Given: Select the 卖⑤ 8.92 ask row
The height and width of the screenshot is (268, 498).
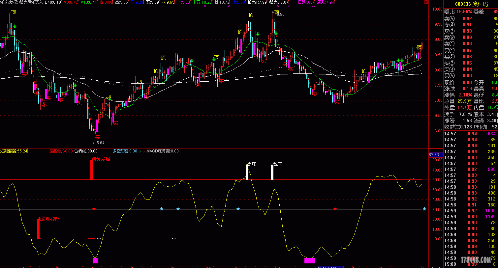Looking at the screenshot, I should click(x=471, y=19).
